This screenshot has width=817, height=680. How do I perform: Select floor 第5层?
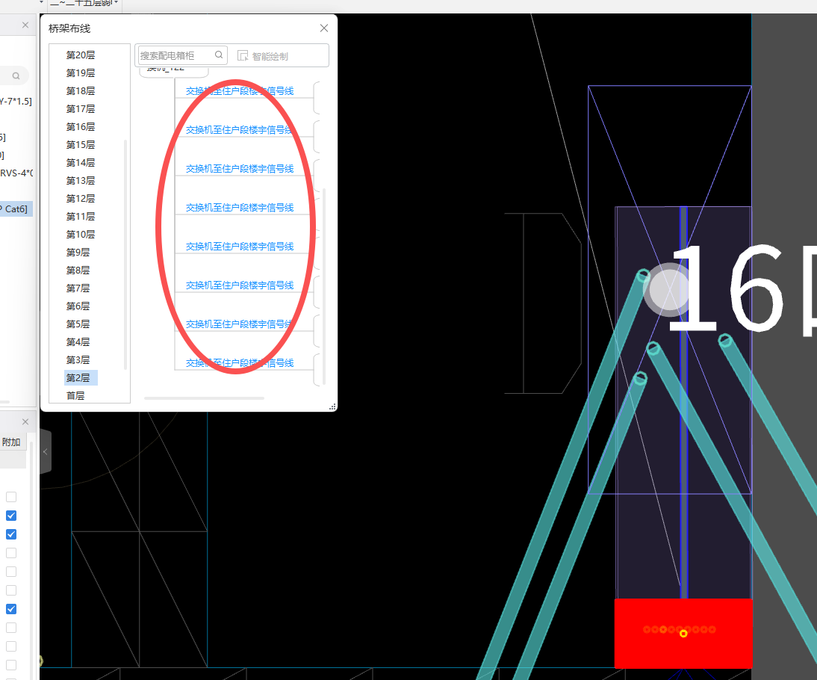pyautogui.click(x=78, y=324)
